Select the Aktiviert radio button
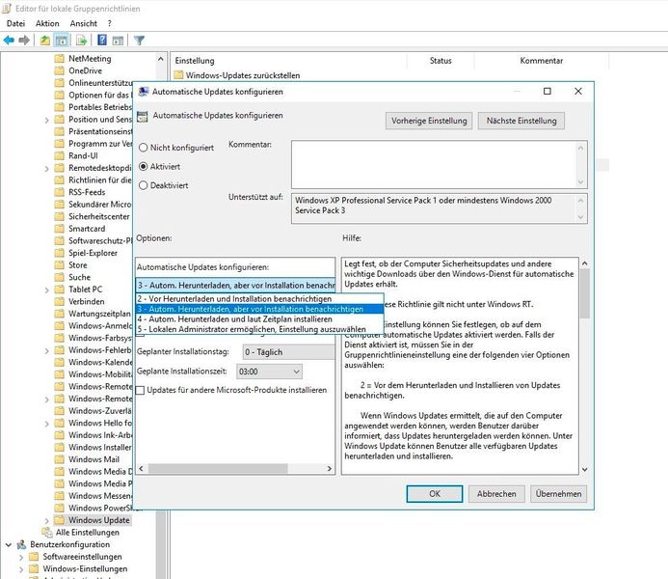The image size is (668, 579). [x=143, y=166]
